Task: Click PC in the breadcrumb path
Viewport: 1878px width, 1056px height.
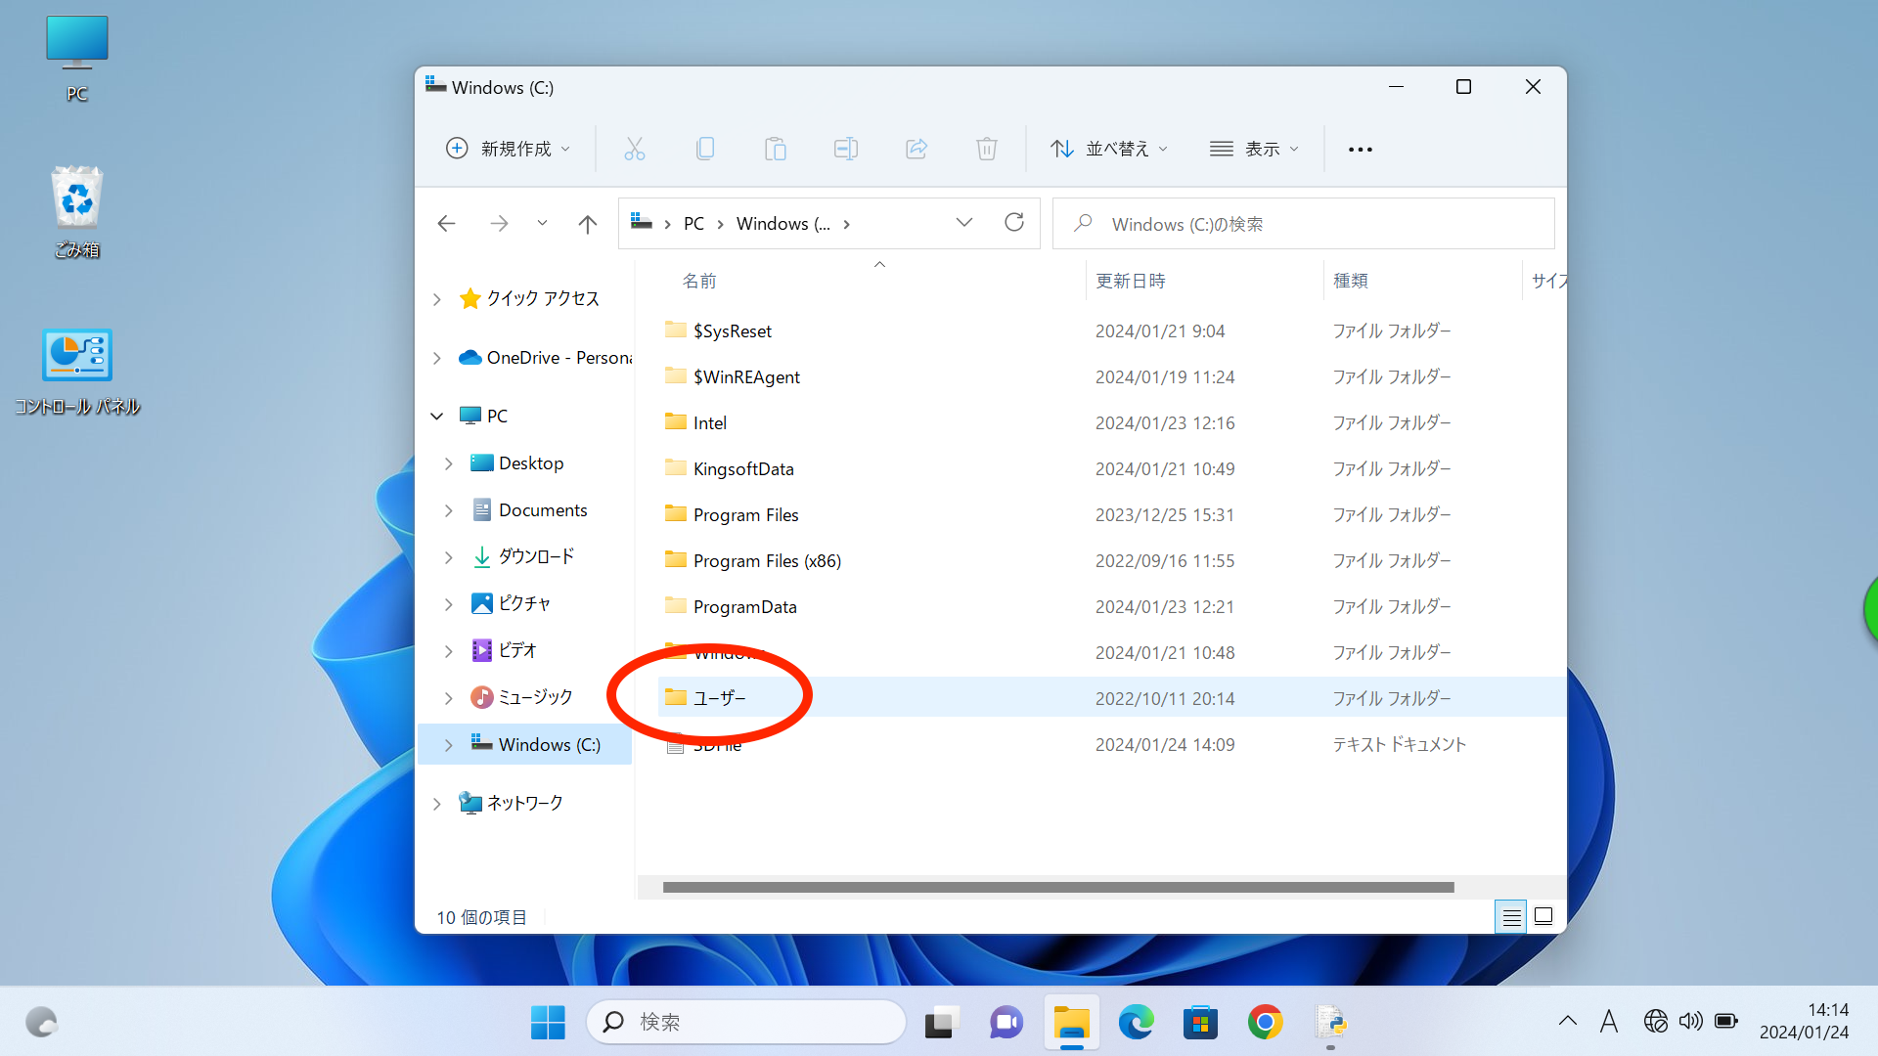Action: (693, 223)
